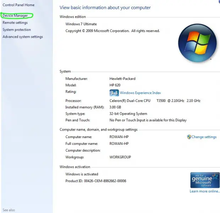
Task: Select the Copyright 2009 Microsoft Corporation text
Action: click(x=112, y=31)
